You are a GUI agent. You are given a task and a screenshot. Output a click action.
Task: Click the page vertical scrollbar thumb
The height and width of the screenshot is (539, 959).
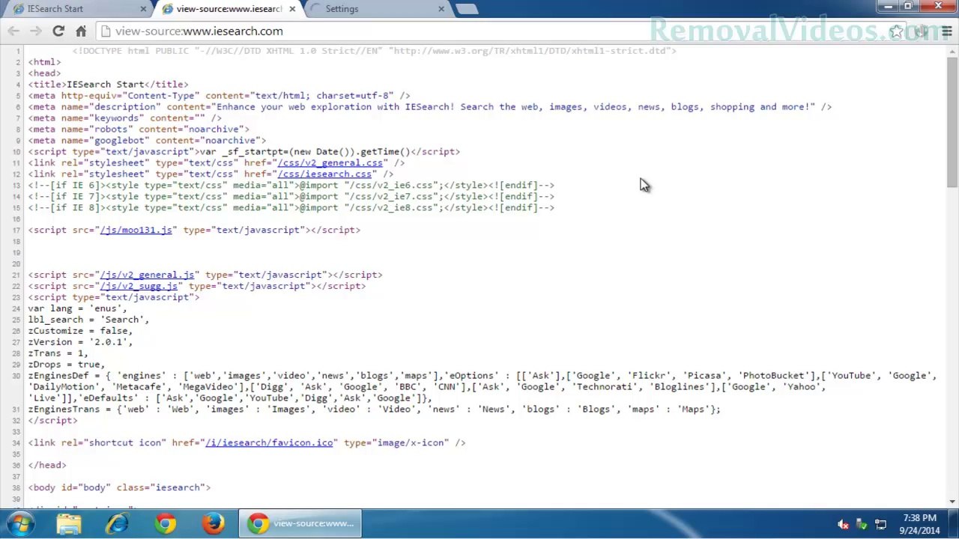point(952,122)
